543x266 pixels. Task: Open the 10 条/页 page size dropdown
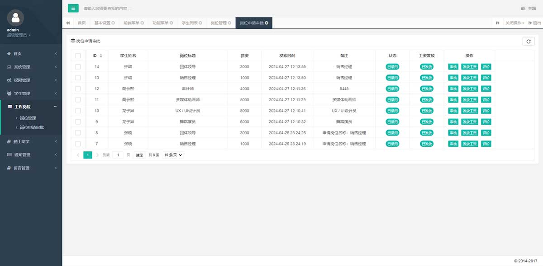pos(173,155)
